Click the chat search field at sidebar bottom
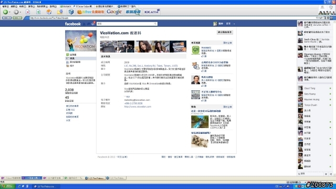The image size is (336, 189). (x=311, y=174)
